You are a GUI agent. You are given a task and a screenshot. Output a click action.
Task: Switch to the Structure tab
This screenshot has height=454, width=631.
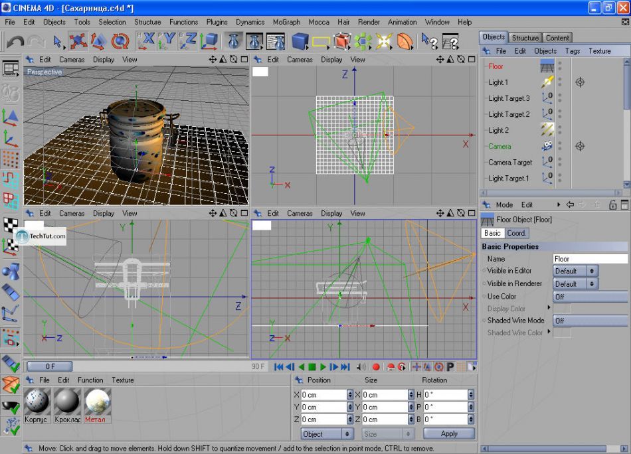(x=525, y=38)
